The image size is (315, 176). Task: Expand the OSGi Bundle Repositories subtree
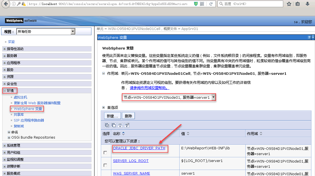(x=9, y=137)
